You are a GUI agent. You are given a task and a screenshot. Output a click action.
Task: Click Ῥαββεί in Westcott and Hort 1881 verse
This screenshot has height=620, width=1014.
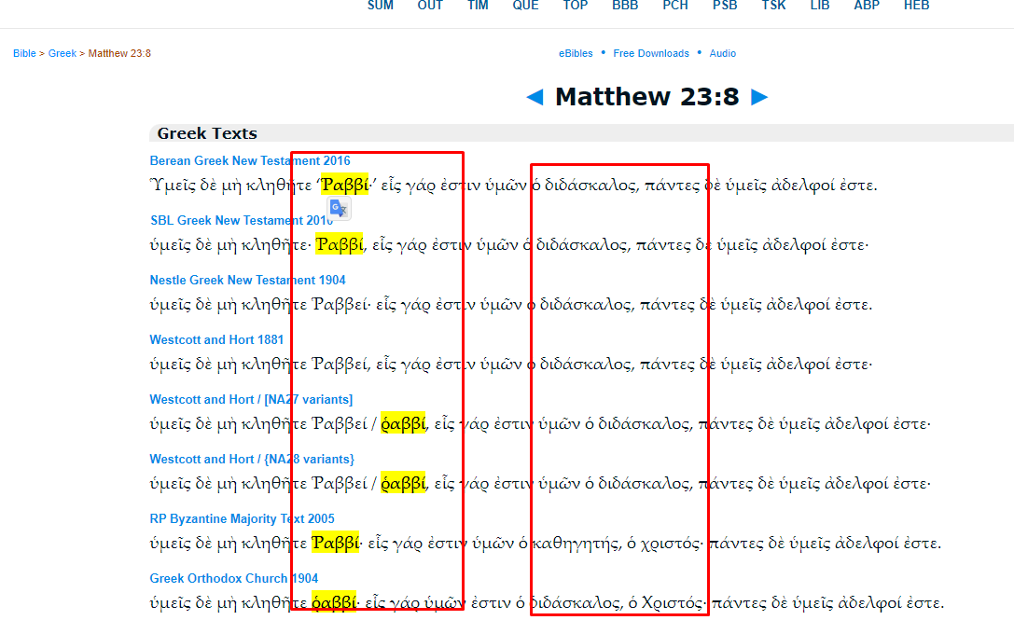pos(340,364)
